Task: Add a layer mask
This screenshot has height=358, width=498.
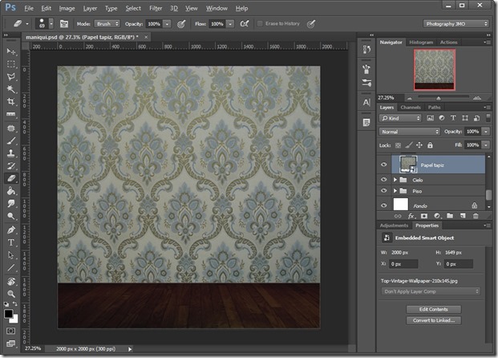Action: click(424, 216)
